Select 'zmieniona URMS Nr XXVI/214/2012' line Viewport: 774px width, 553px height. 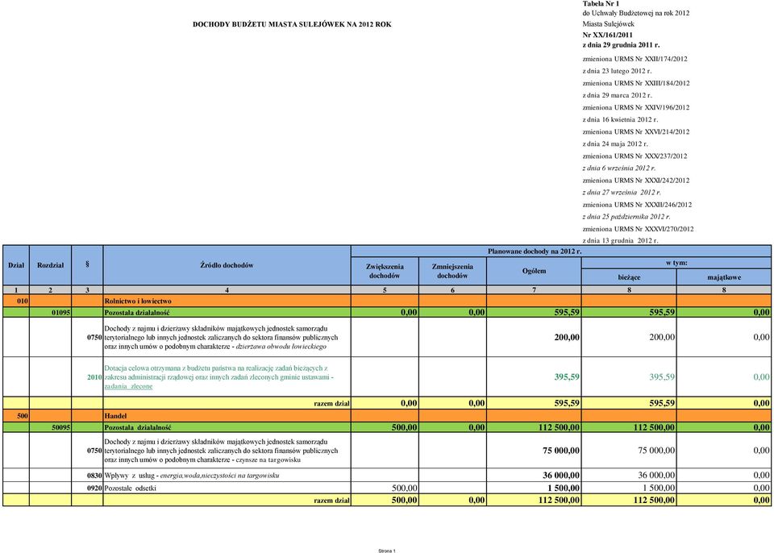(636, 132)
